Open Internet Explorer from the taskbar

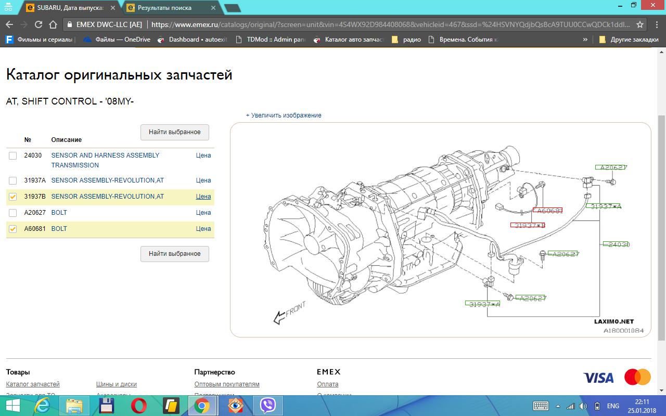click(x=42, y=406)
